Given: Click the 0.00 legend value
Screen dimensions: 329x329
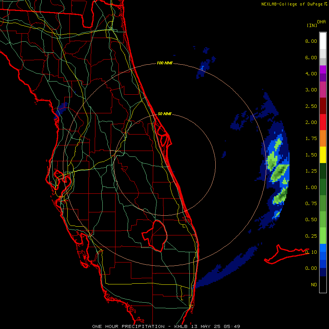Looking at the screenshot, I should [311, 268].
